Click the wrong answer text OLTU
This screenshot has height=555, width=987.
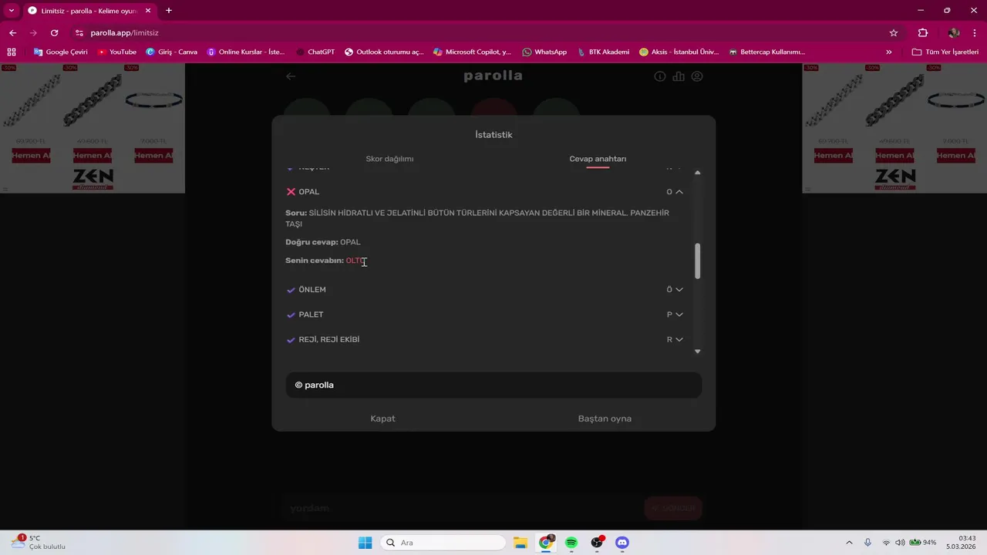click(355, 261)
